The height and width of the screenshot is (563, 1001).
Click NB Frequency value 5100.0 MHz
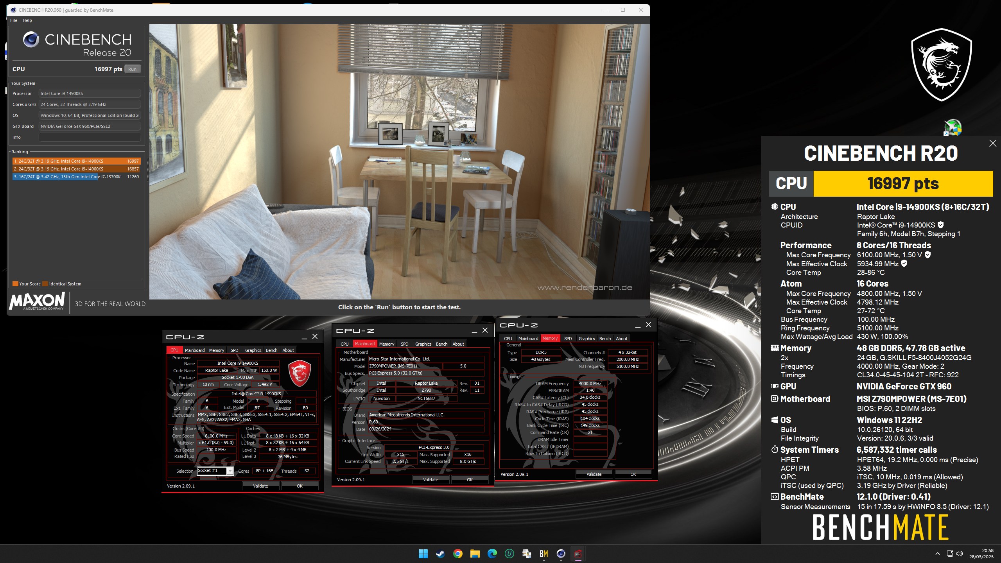[x=628, y=366]
